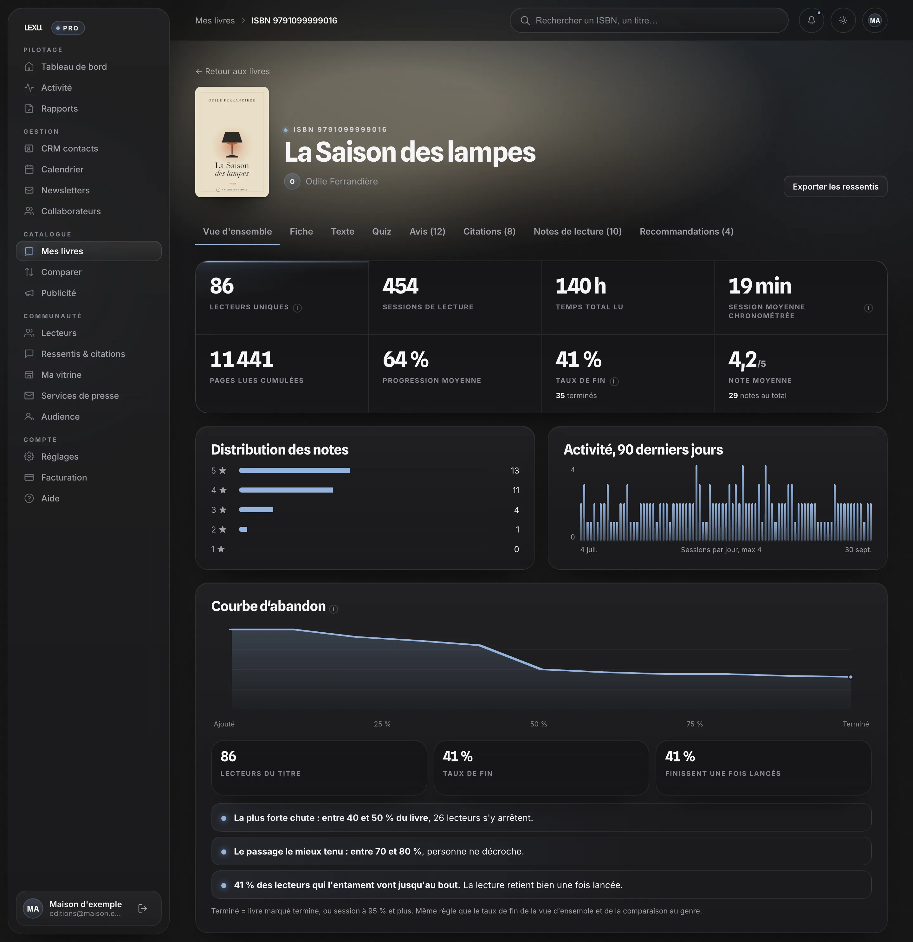Open Réglages settings
This screenshot has height=942, width=913.
[x=88, y=457]
